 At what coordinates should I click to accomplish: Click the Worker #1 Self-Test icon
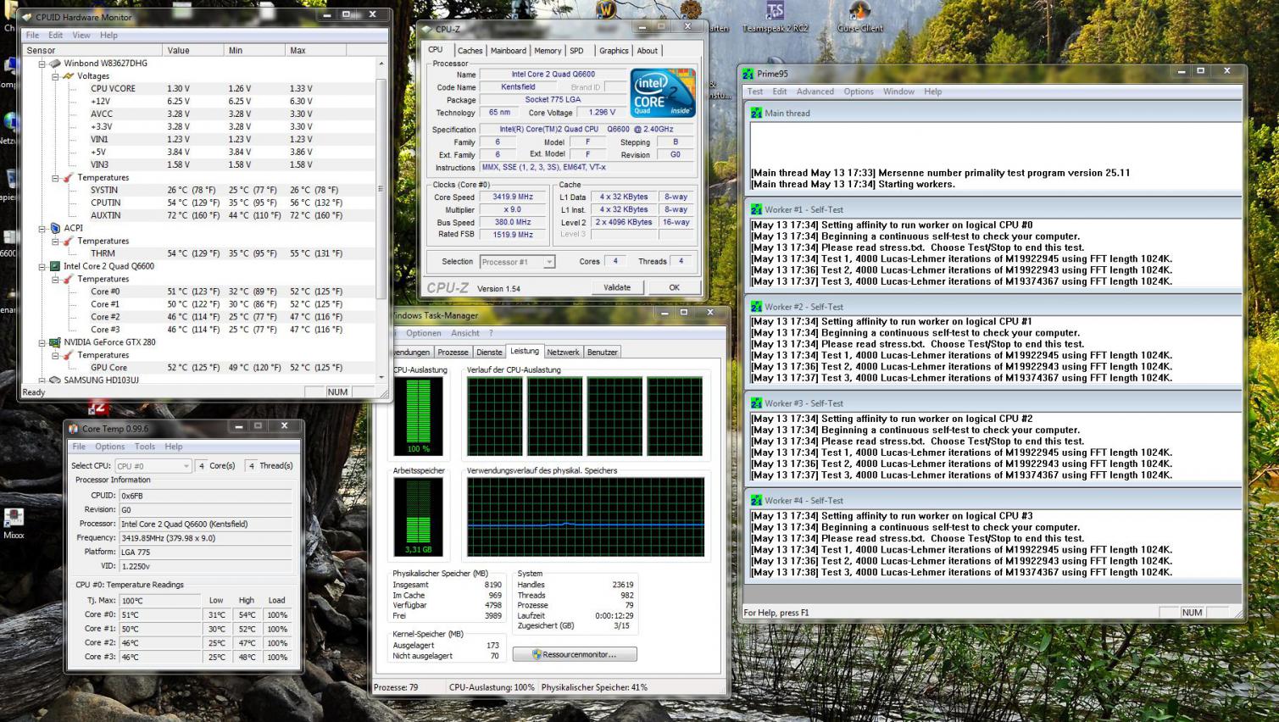click(x=756, y=209)
